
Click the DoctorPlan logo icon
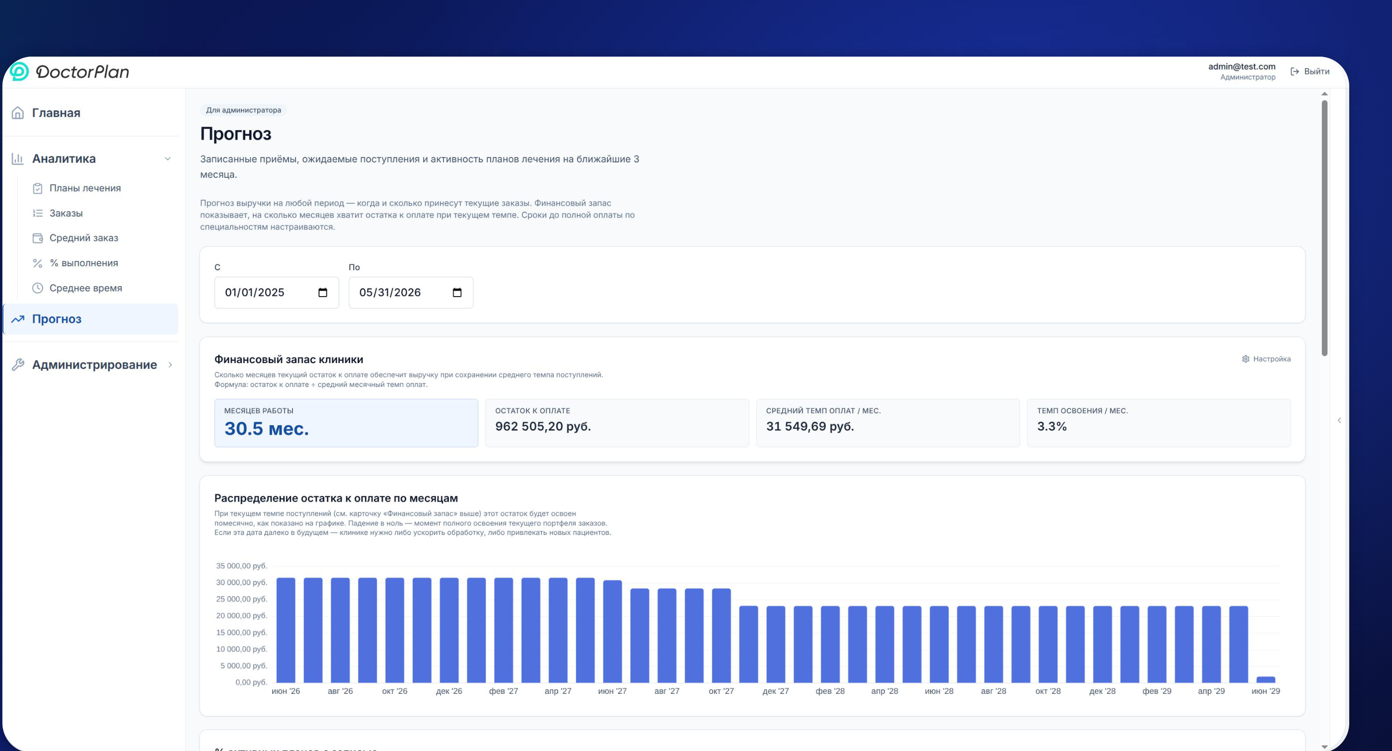19,72
